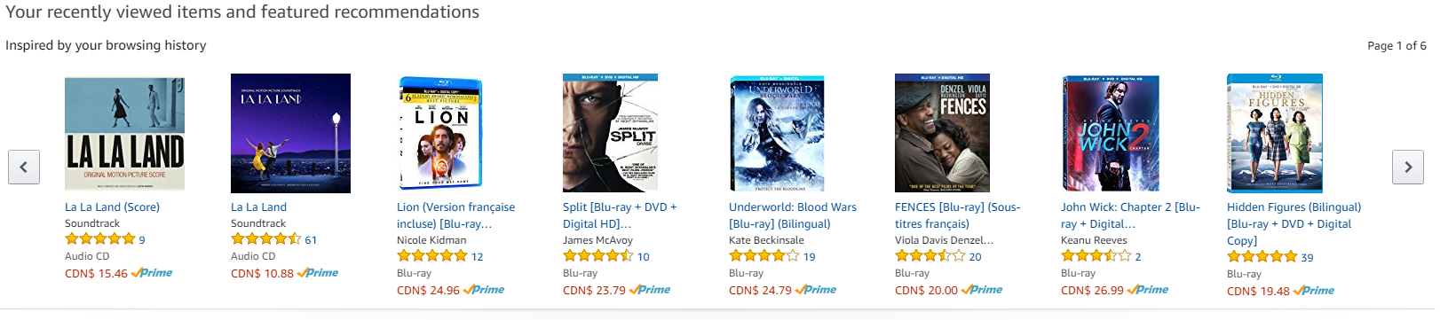Follow the Split [Blu-ray + DVD] title link

(620, 215)
